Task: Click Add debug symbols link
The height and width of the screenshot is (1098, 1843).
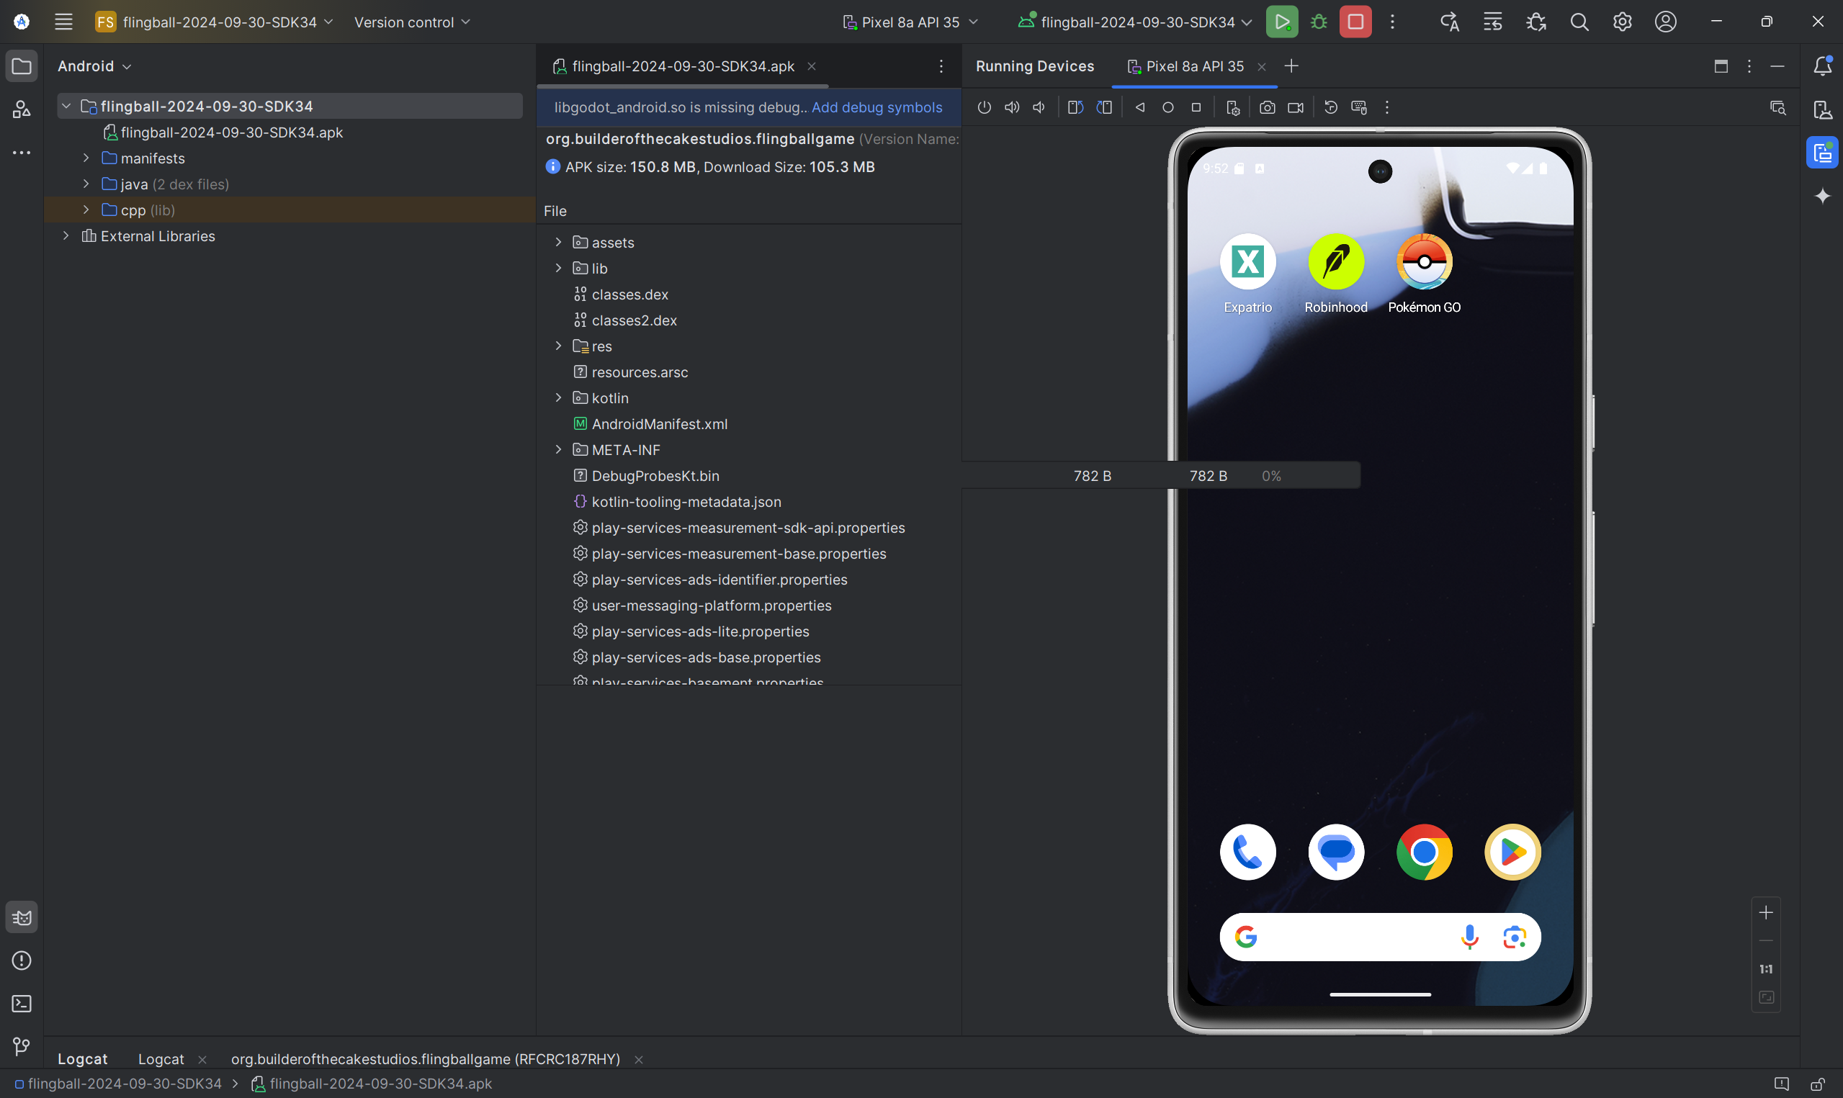Action: [x=876, y=108]
